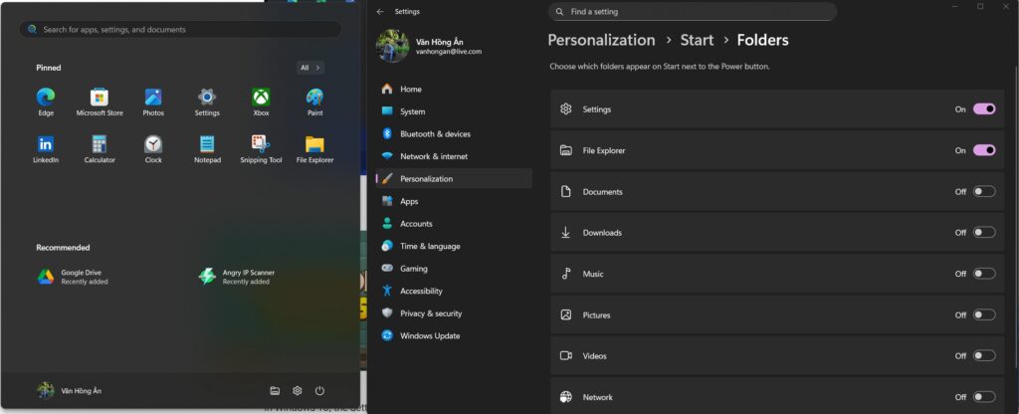Enable the Music folder toggle
This screenshot has width=1019, height=414.
[983, 274]
